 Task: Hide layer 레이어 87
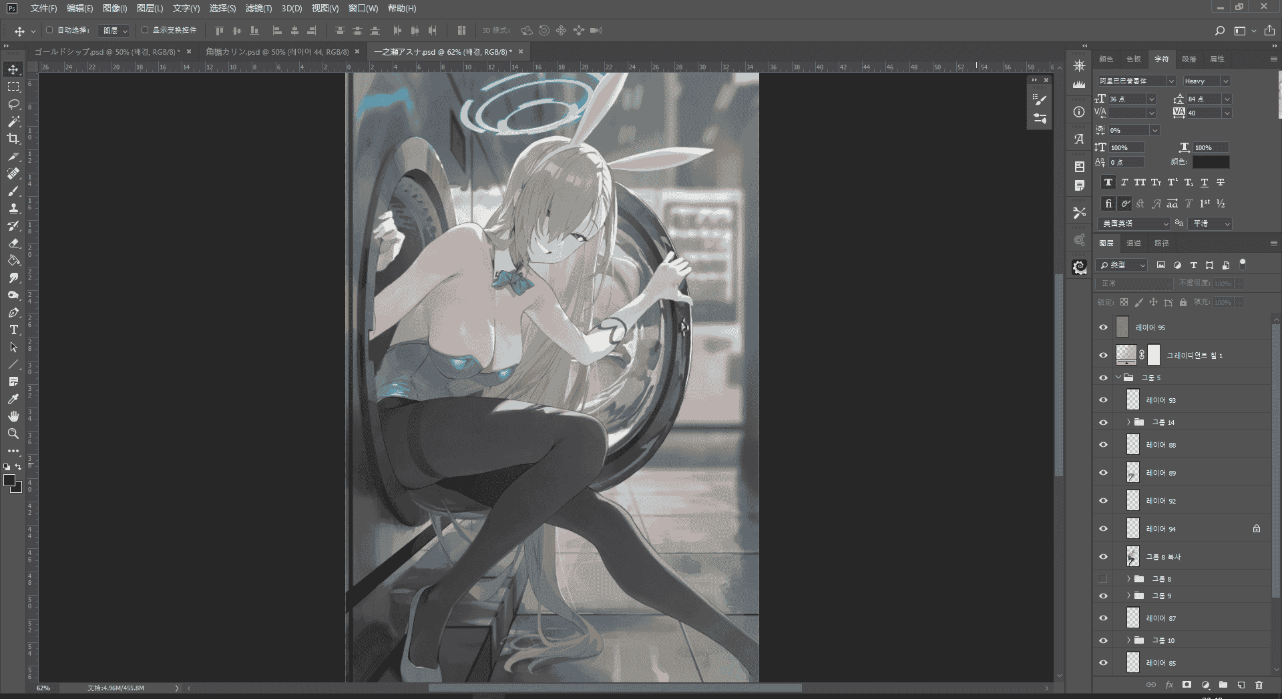pos(1103,618)
